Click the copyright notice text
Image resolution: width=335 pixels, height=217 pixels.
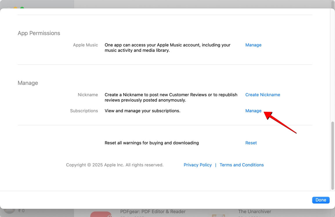pyautogui.click(x=115, y=165)
